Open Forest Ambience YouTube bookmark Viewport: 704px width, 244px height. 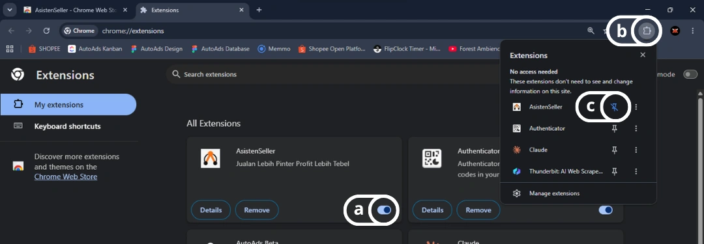click(x=474, y=49)
